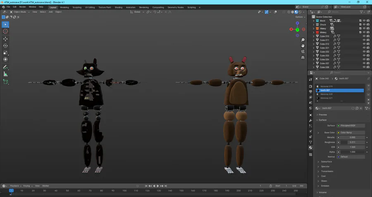Switch to the Shading workspace tab
The width and height of the screenshot is (372, 197).
pyautogui.click(x=118, y=7)
